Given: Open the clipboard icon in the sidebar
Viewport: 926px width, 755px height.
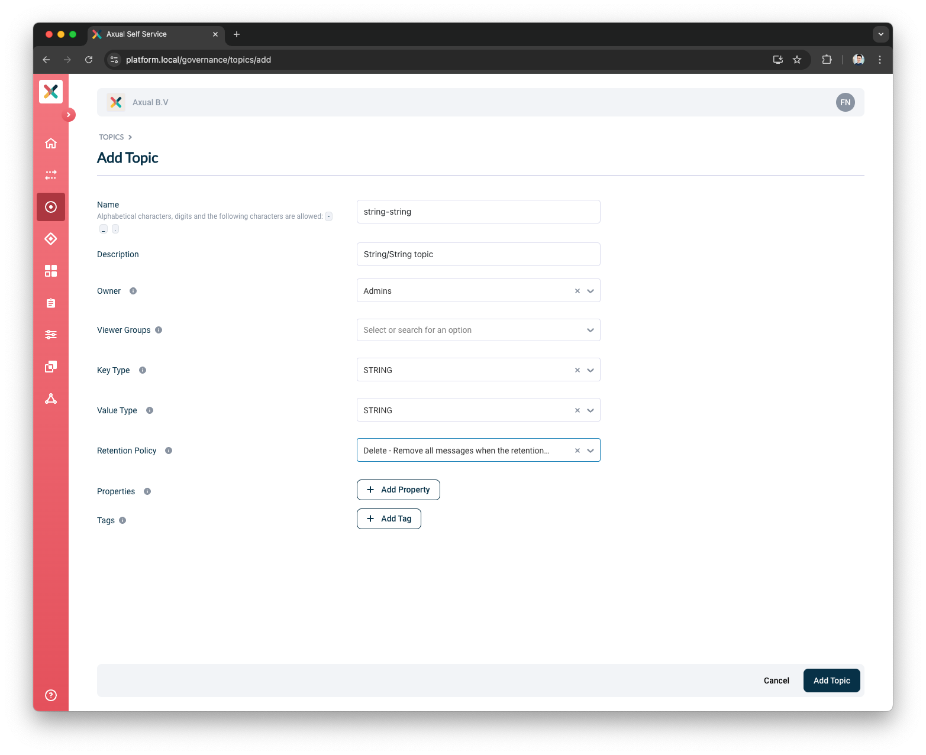Looking at the screenshot, I should point(51,303).
